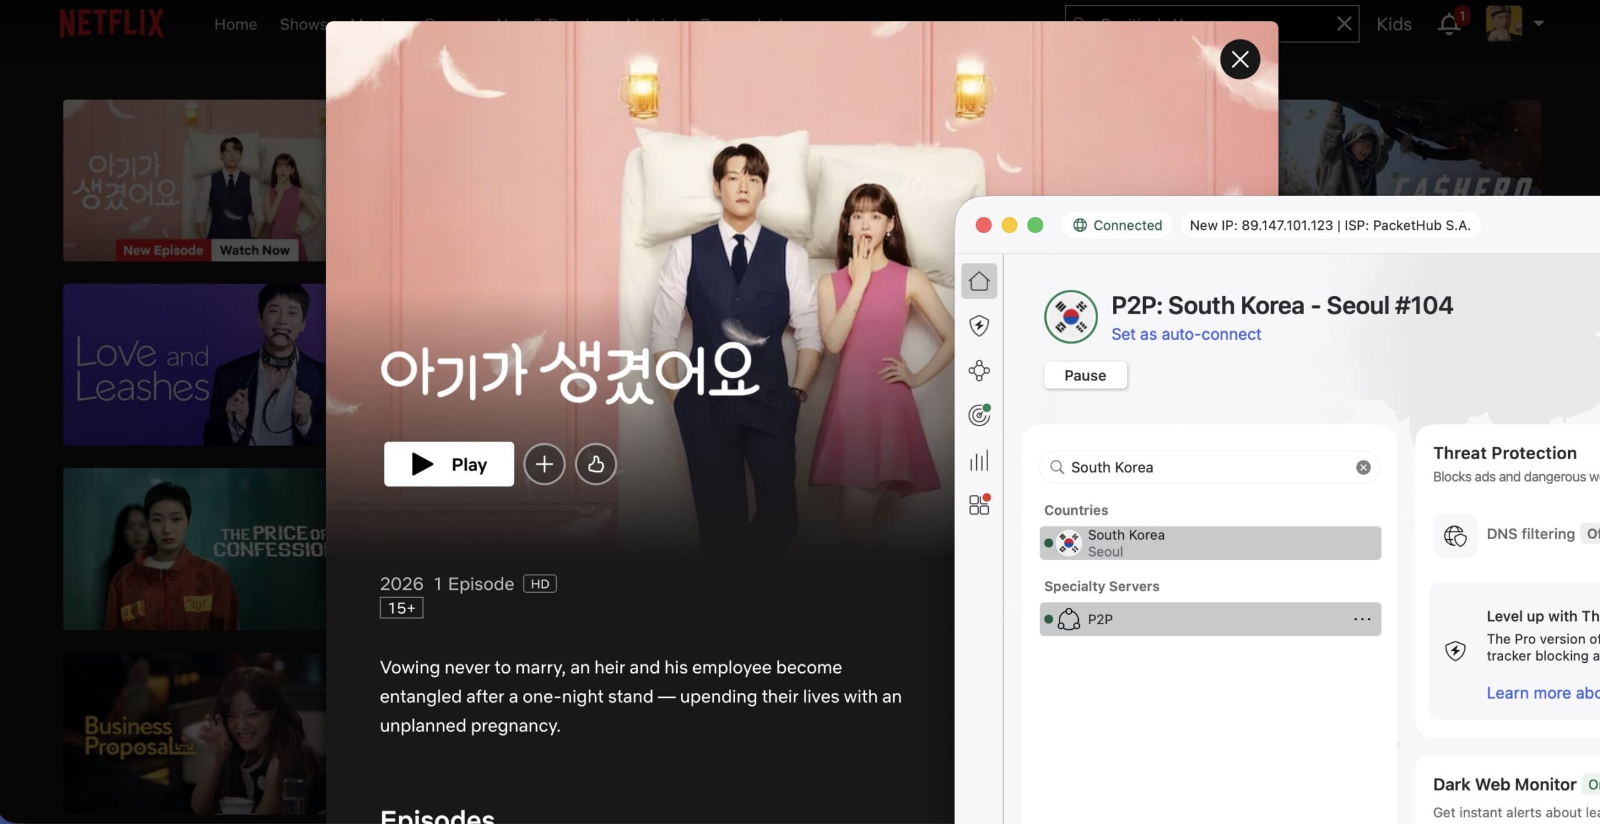Image resolution: width=1600 pixels, height=824 pixels.
Task: Give the show a thumbs up
Action: [x=595, y=464]
